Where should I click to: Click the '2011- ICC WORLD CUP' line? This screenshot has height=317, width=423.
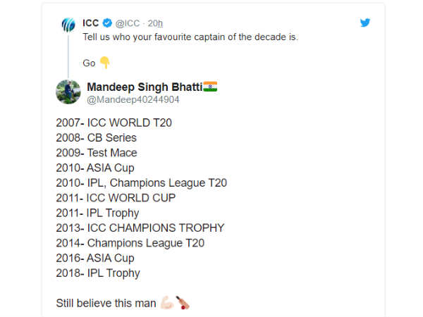point(116,198)
